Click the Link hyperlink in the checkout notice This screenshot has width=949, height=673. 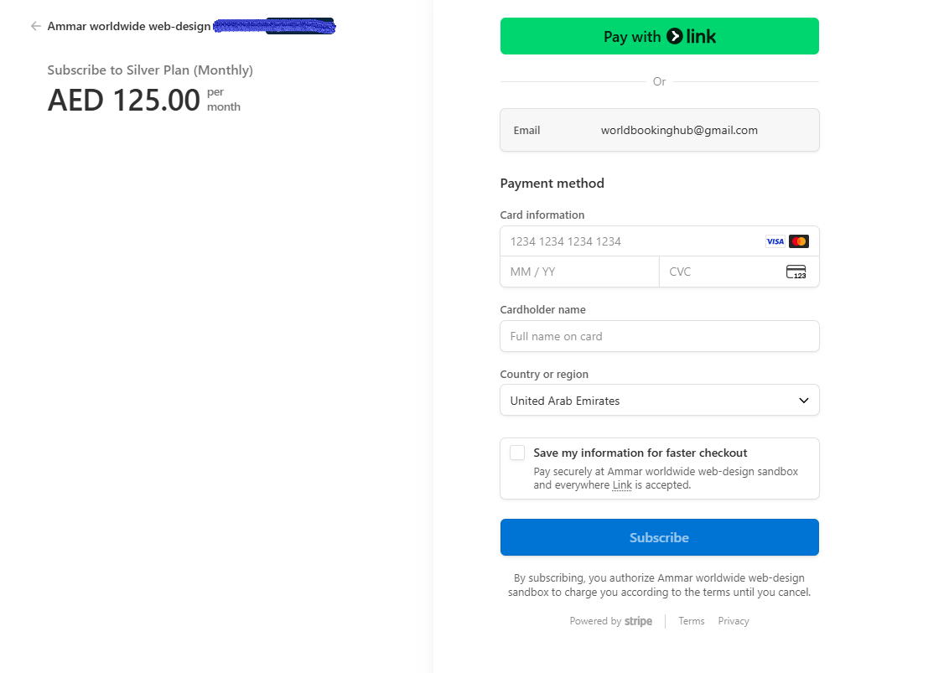coord(622,484)
